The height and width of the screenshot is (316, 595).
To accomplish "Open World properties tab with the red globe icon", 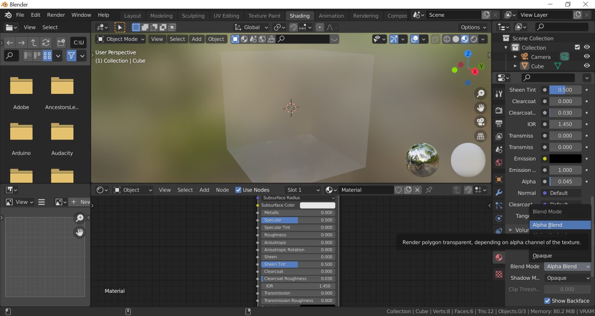I will [x=499, y=163].
